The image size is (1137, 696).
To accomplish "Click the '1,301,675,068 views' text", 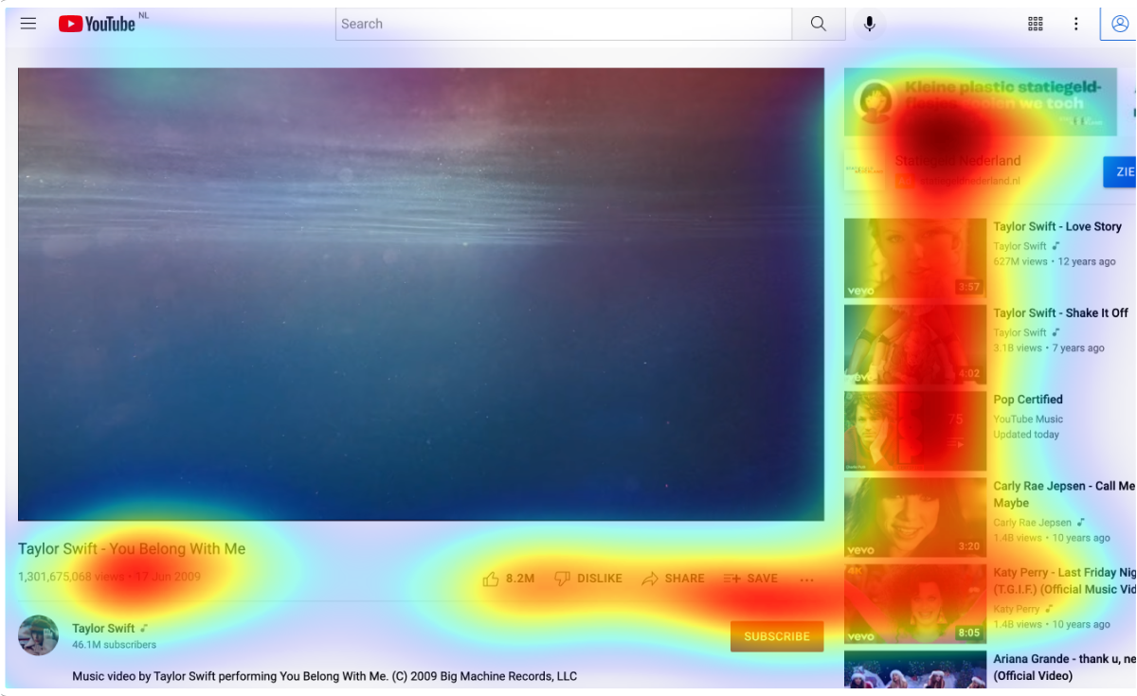I will point(71,576).
